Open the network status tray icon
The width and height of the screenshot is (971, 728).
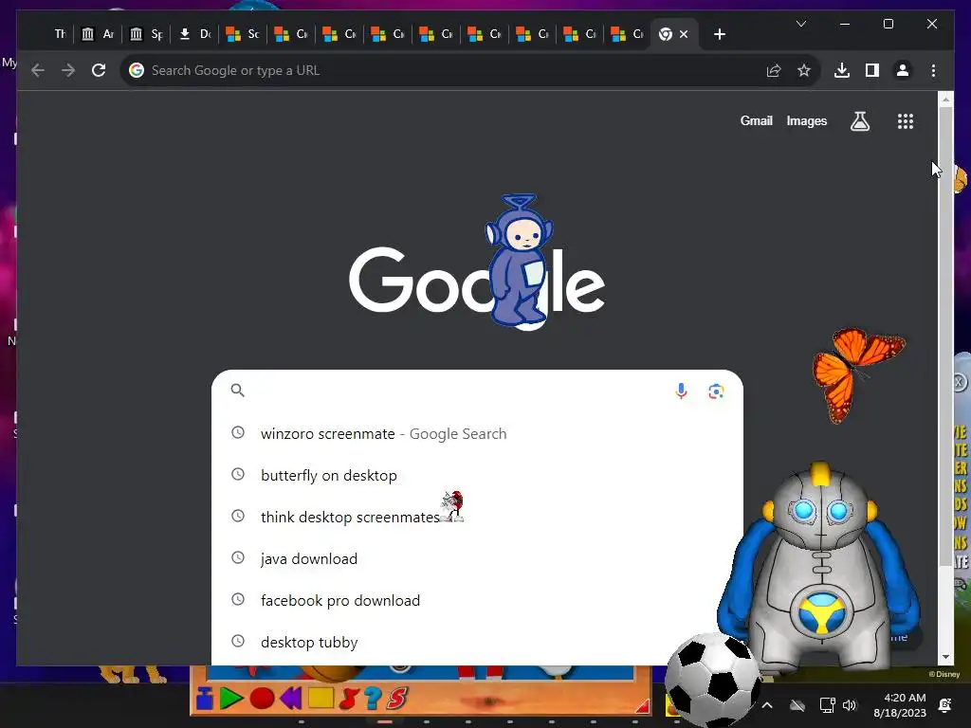827,705
